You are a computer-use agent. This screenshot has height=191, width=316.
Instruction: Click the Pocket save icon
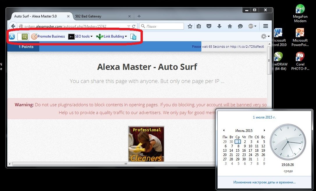point(209,26)
